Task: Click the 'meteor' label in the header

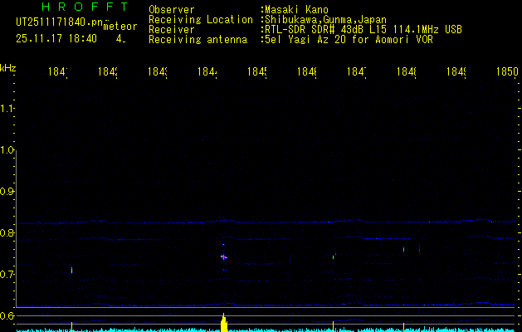Action: coord(120,26)
